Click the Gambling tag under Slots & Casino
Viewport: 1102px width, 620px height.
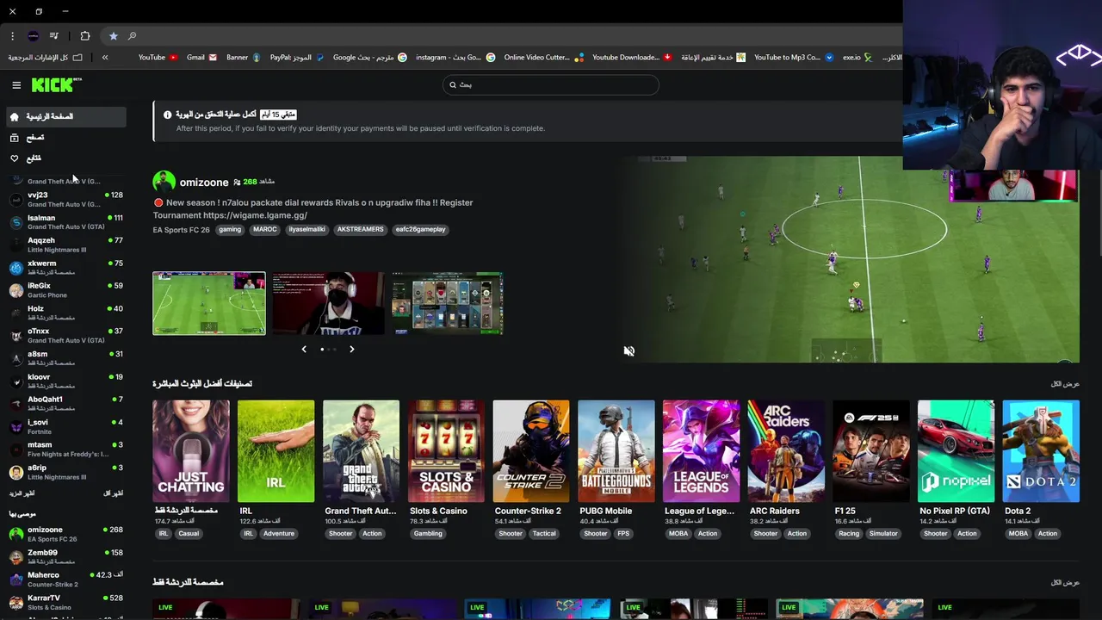point(428,534)
